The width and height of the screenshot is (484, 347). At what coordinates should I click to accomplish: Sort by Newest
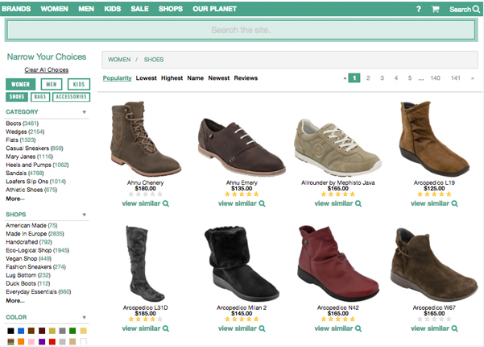tap(219, 78)
